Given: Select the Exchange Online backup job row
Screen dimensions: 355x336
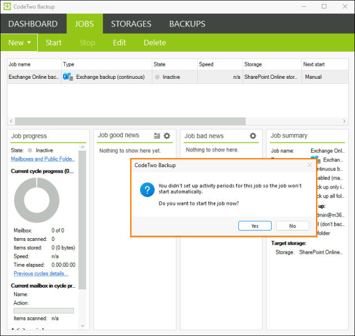Looking at the screenshot, I should pos(177,77).
